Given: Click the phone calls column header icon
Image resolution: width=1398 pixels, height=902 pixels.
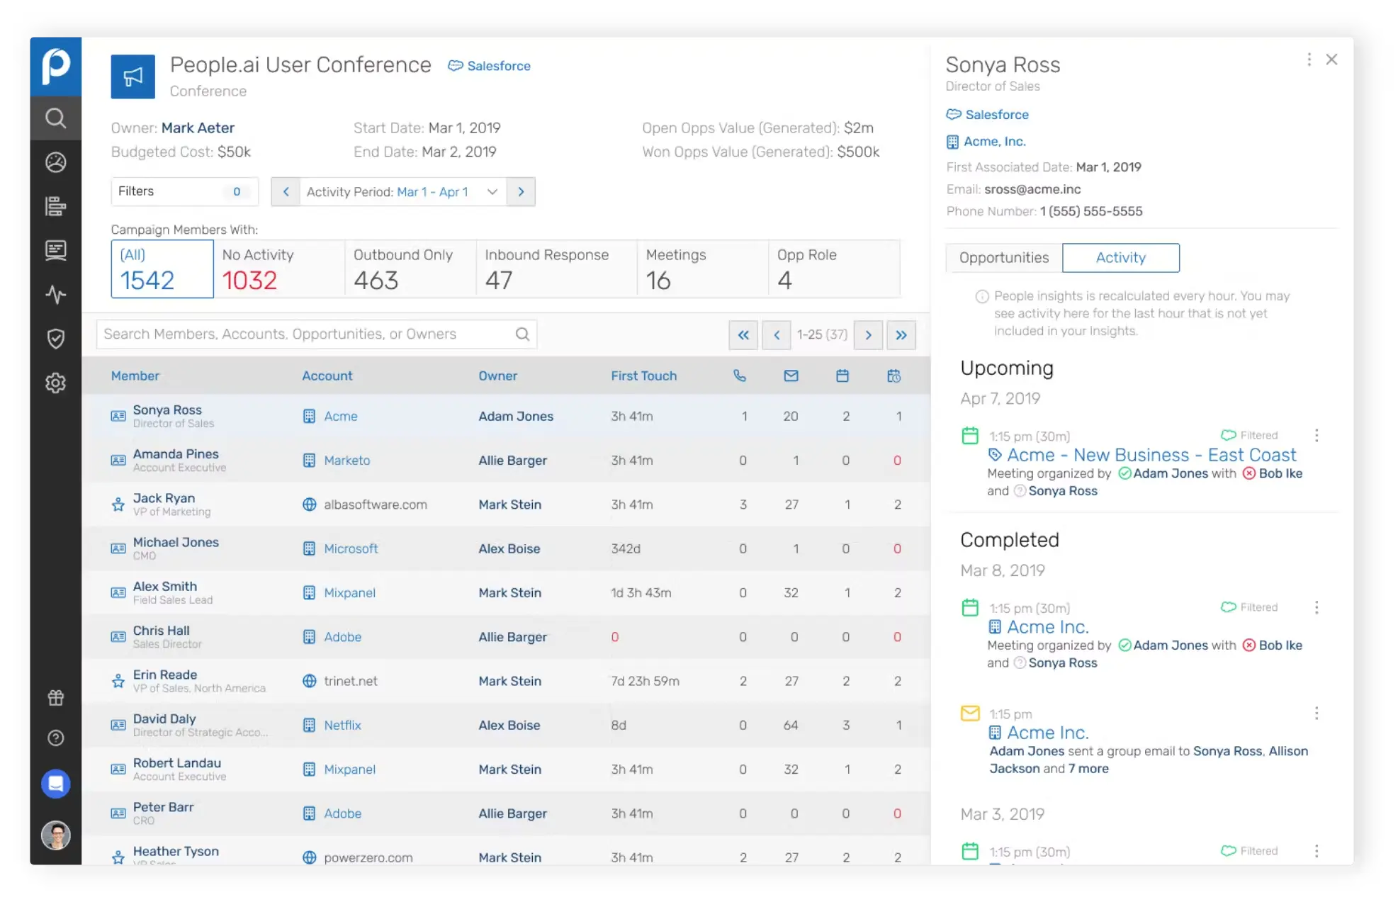Looking at the screenshot, I should 740,376.
